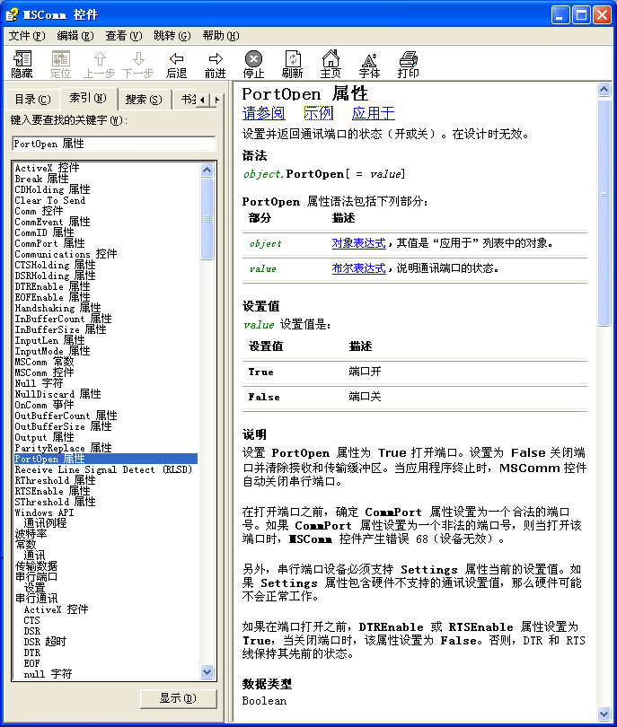Image resolution: width=617 pixels, height=727 pixels.
Task: Click the 下一步 (Next) arrow icon
Action: click(x=137, y=64)
